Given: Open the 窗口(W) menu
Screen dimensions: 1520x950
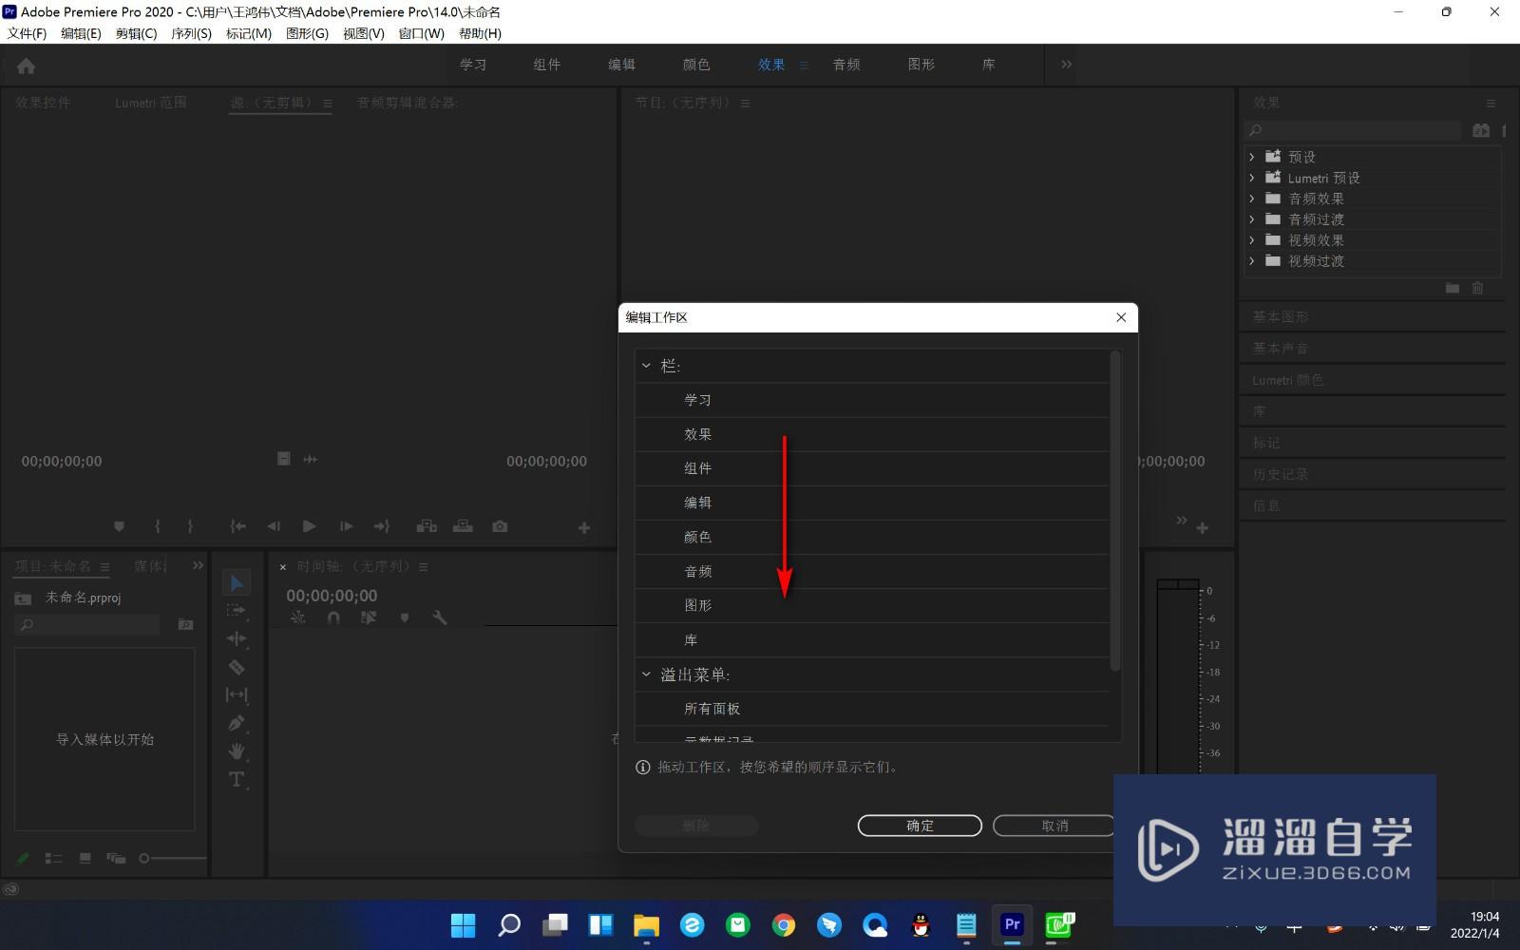Looking at the screenshot, I should click(421, 33).
